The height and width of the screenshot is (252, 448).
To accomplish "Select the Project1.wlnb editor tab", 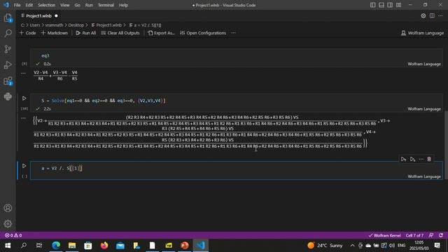I will (x=39, y=16).
